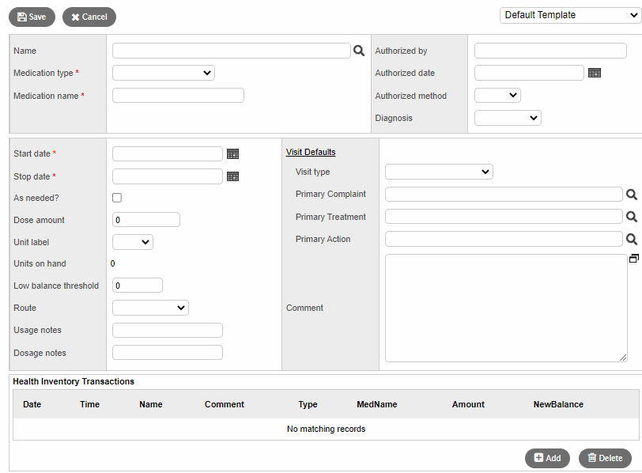Screen dimensions: 642x473
Task: Open the Authorized date calendar picker
Action: click(595, 73)
